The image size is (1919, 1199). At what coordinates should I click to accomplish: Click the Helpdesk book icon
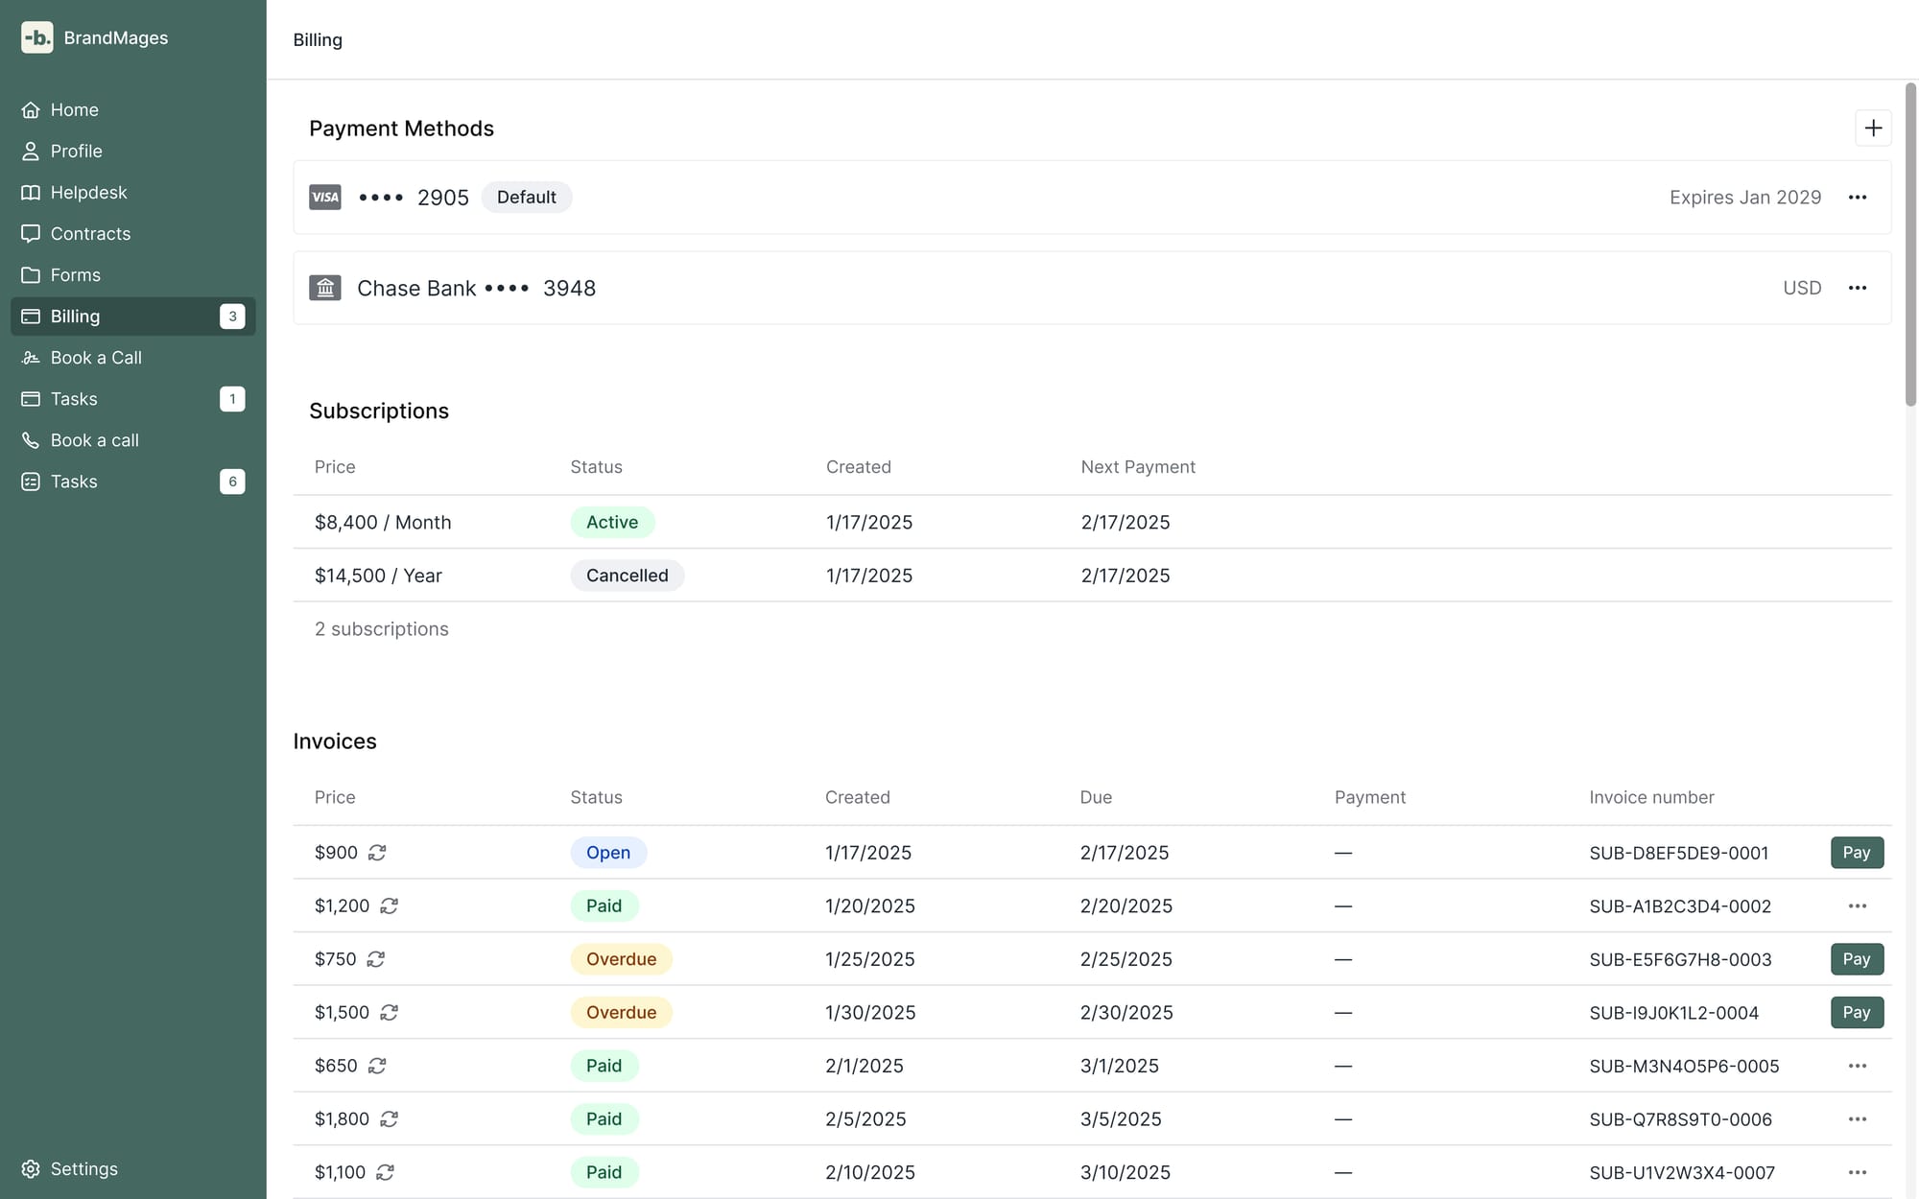pos(31,193)
